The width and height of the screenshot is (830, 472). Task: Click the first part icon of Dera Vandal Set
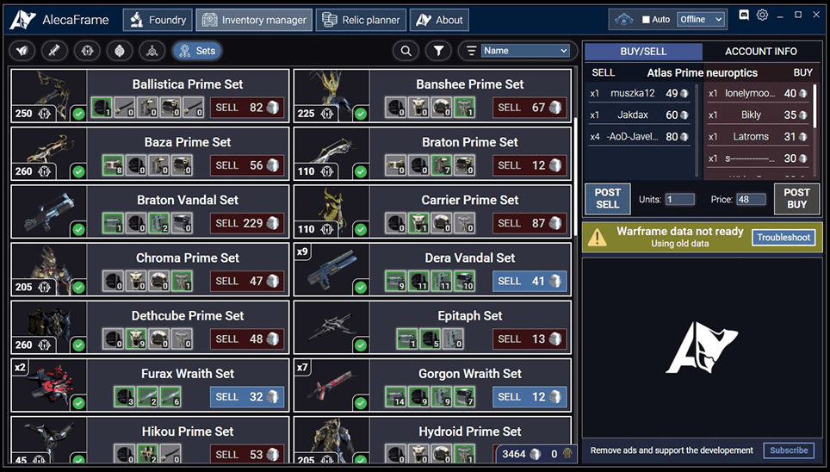click(x=395, y=281)
